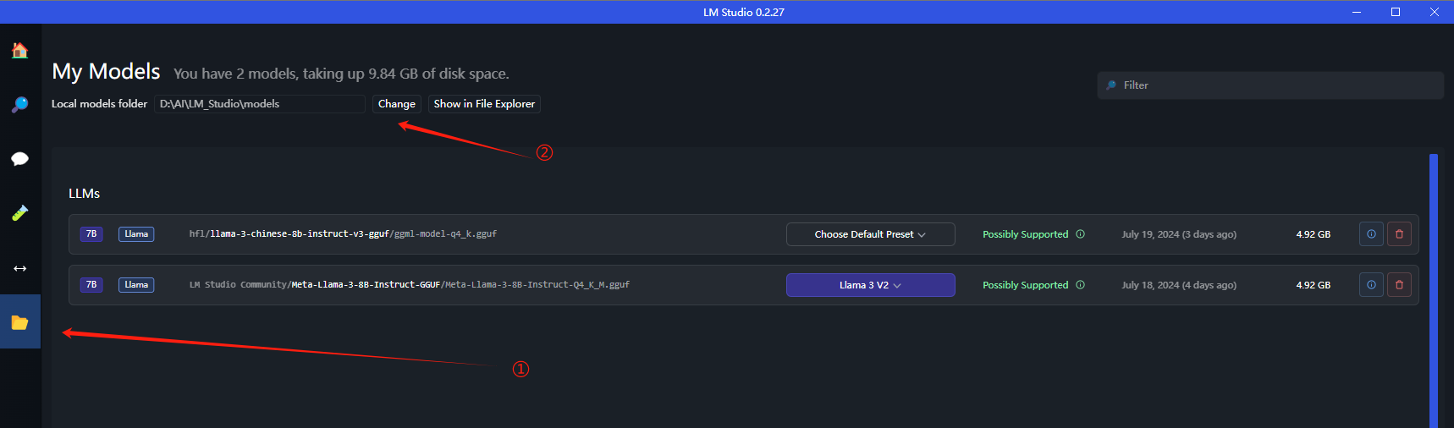This screenshot has width=1454, height=428.
Task: Open Possibly Supported info for first model
Action: 1080,234
